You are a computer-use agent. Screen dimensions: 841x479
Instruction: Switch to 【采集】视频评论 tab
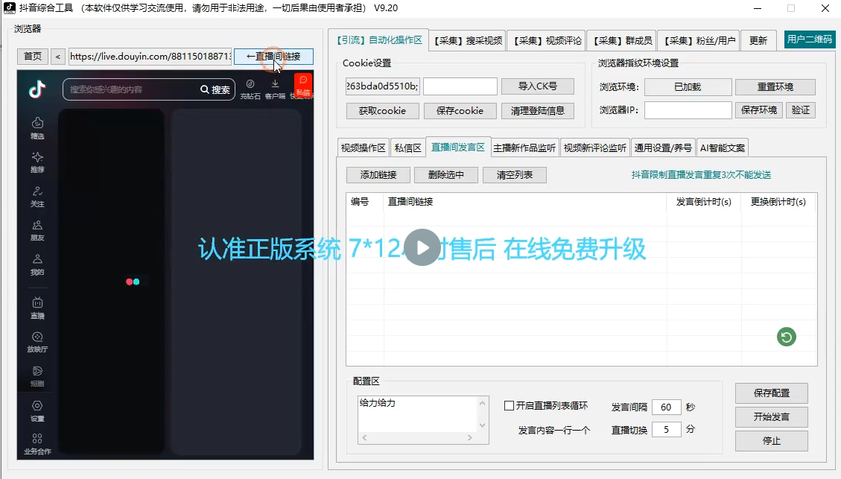click(x=547, y=41)
